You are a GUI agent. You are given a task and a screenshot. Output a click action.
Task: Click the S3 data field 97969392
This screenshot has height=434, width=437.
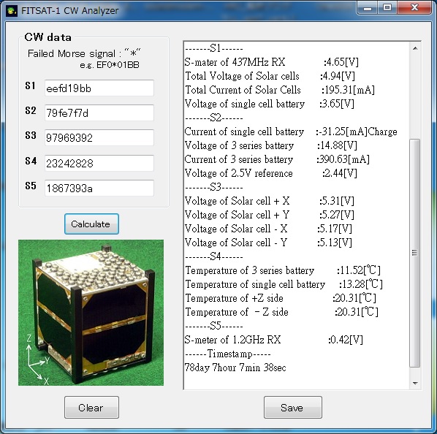99,137
